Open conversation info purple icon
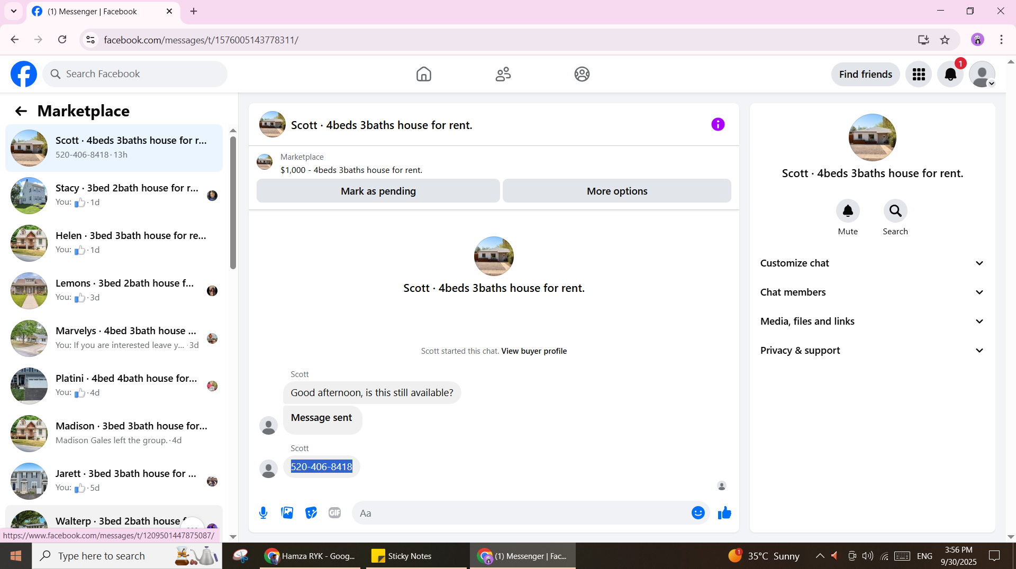1016x569 pixels. coord(718,124)
